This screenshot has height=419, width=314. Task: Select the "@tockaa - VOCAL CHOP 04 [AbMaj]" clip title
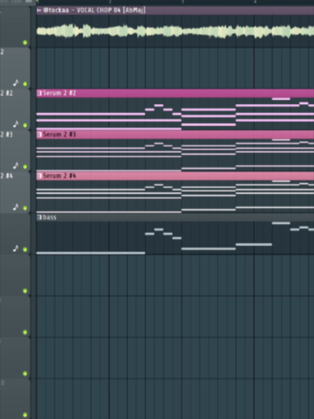94,10
